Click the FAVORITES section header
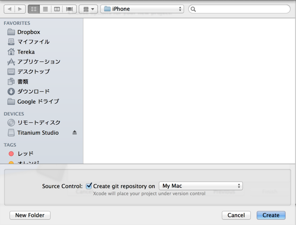This screenshot has height=225, width=296. tap(17, 23)
